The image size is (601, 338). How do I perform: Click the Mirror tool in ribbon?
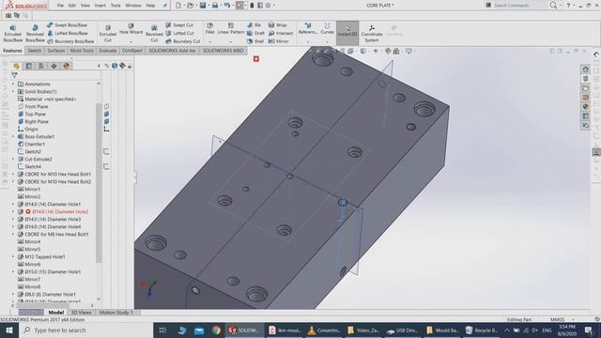tap(279, 41)
